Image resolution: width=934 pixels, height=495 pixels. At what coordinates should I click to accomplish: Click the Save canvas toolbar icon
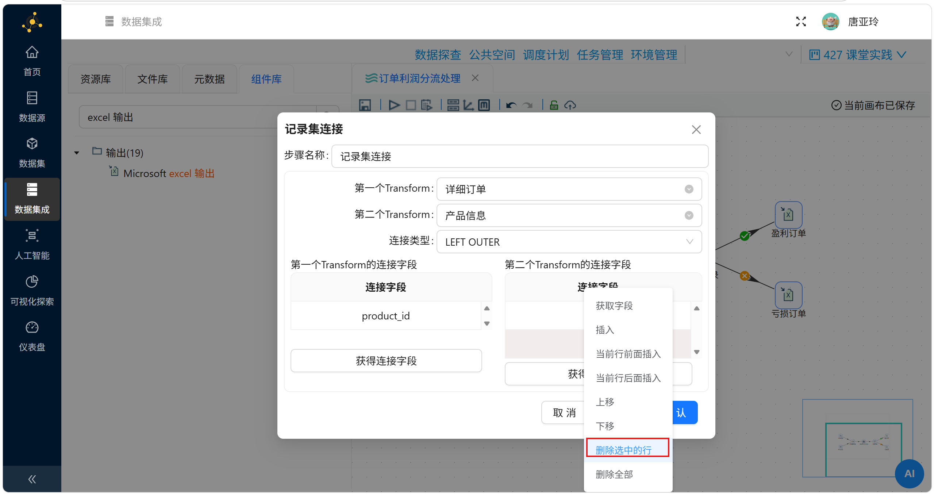pos(365,105)
